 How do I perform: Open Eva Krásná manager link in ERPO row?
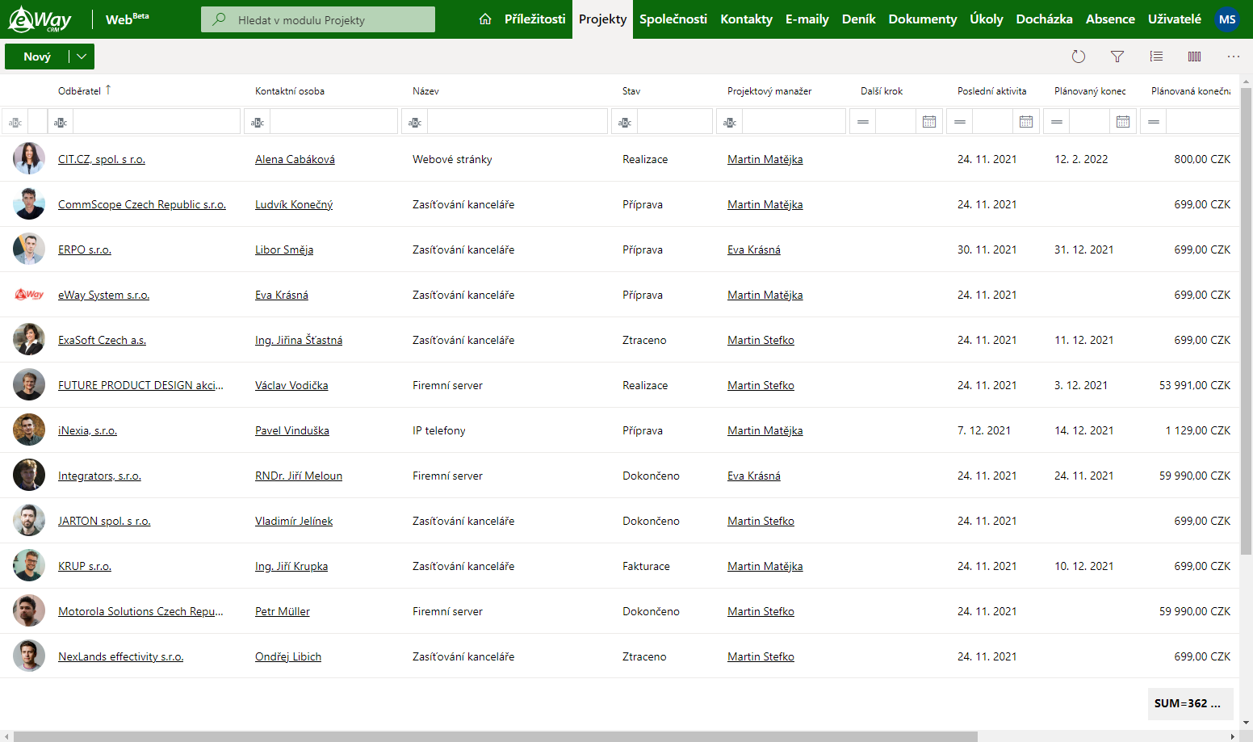(754, 250)
